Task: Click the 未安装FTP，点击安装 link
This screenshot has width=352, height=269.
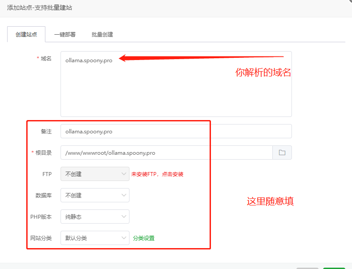Action: pyautogui.click(x=157, y=174)
